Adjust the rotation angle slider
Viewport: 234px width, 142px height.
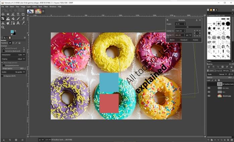188,27
